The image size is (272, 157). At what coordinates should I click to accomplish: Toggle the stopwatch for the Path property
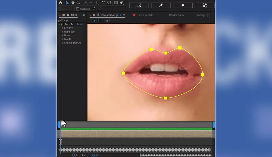point(74,155)
